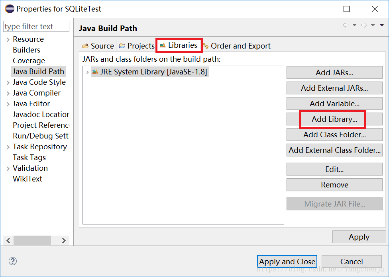Select the Order and Export tab

[237, 46]
